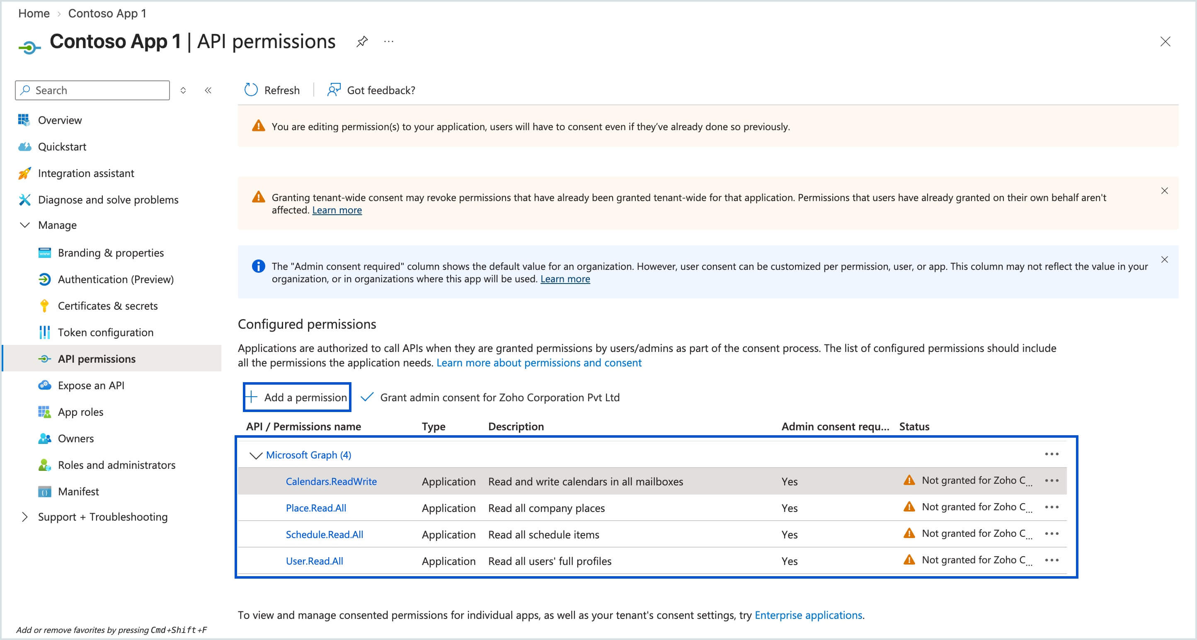The width and height of the screenshot is (1197, 640).
Task: Select 'Read all users' full profiles' description
Action: (x=550, y=561)
